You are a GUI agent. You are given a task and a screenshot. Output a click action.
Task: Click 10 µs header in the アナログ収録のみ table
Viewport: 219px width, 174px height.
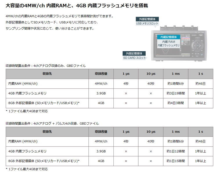click(x=151, y=74)
